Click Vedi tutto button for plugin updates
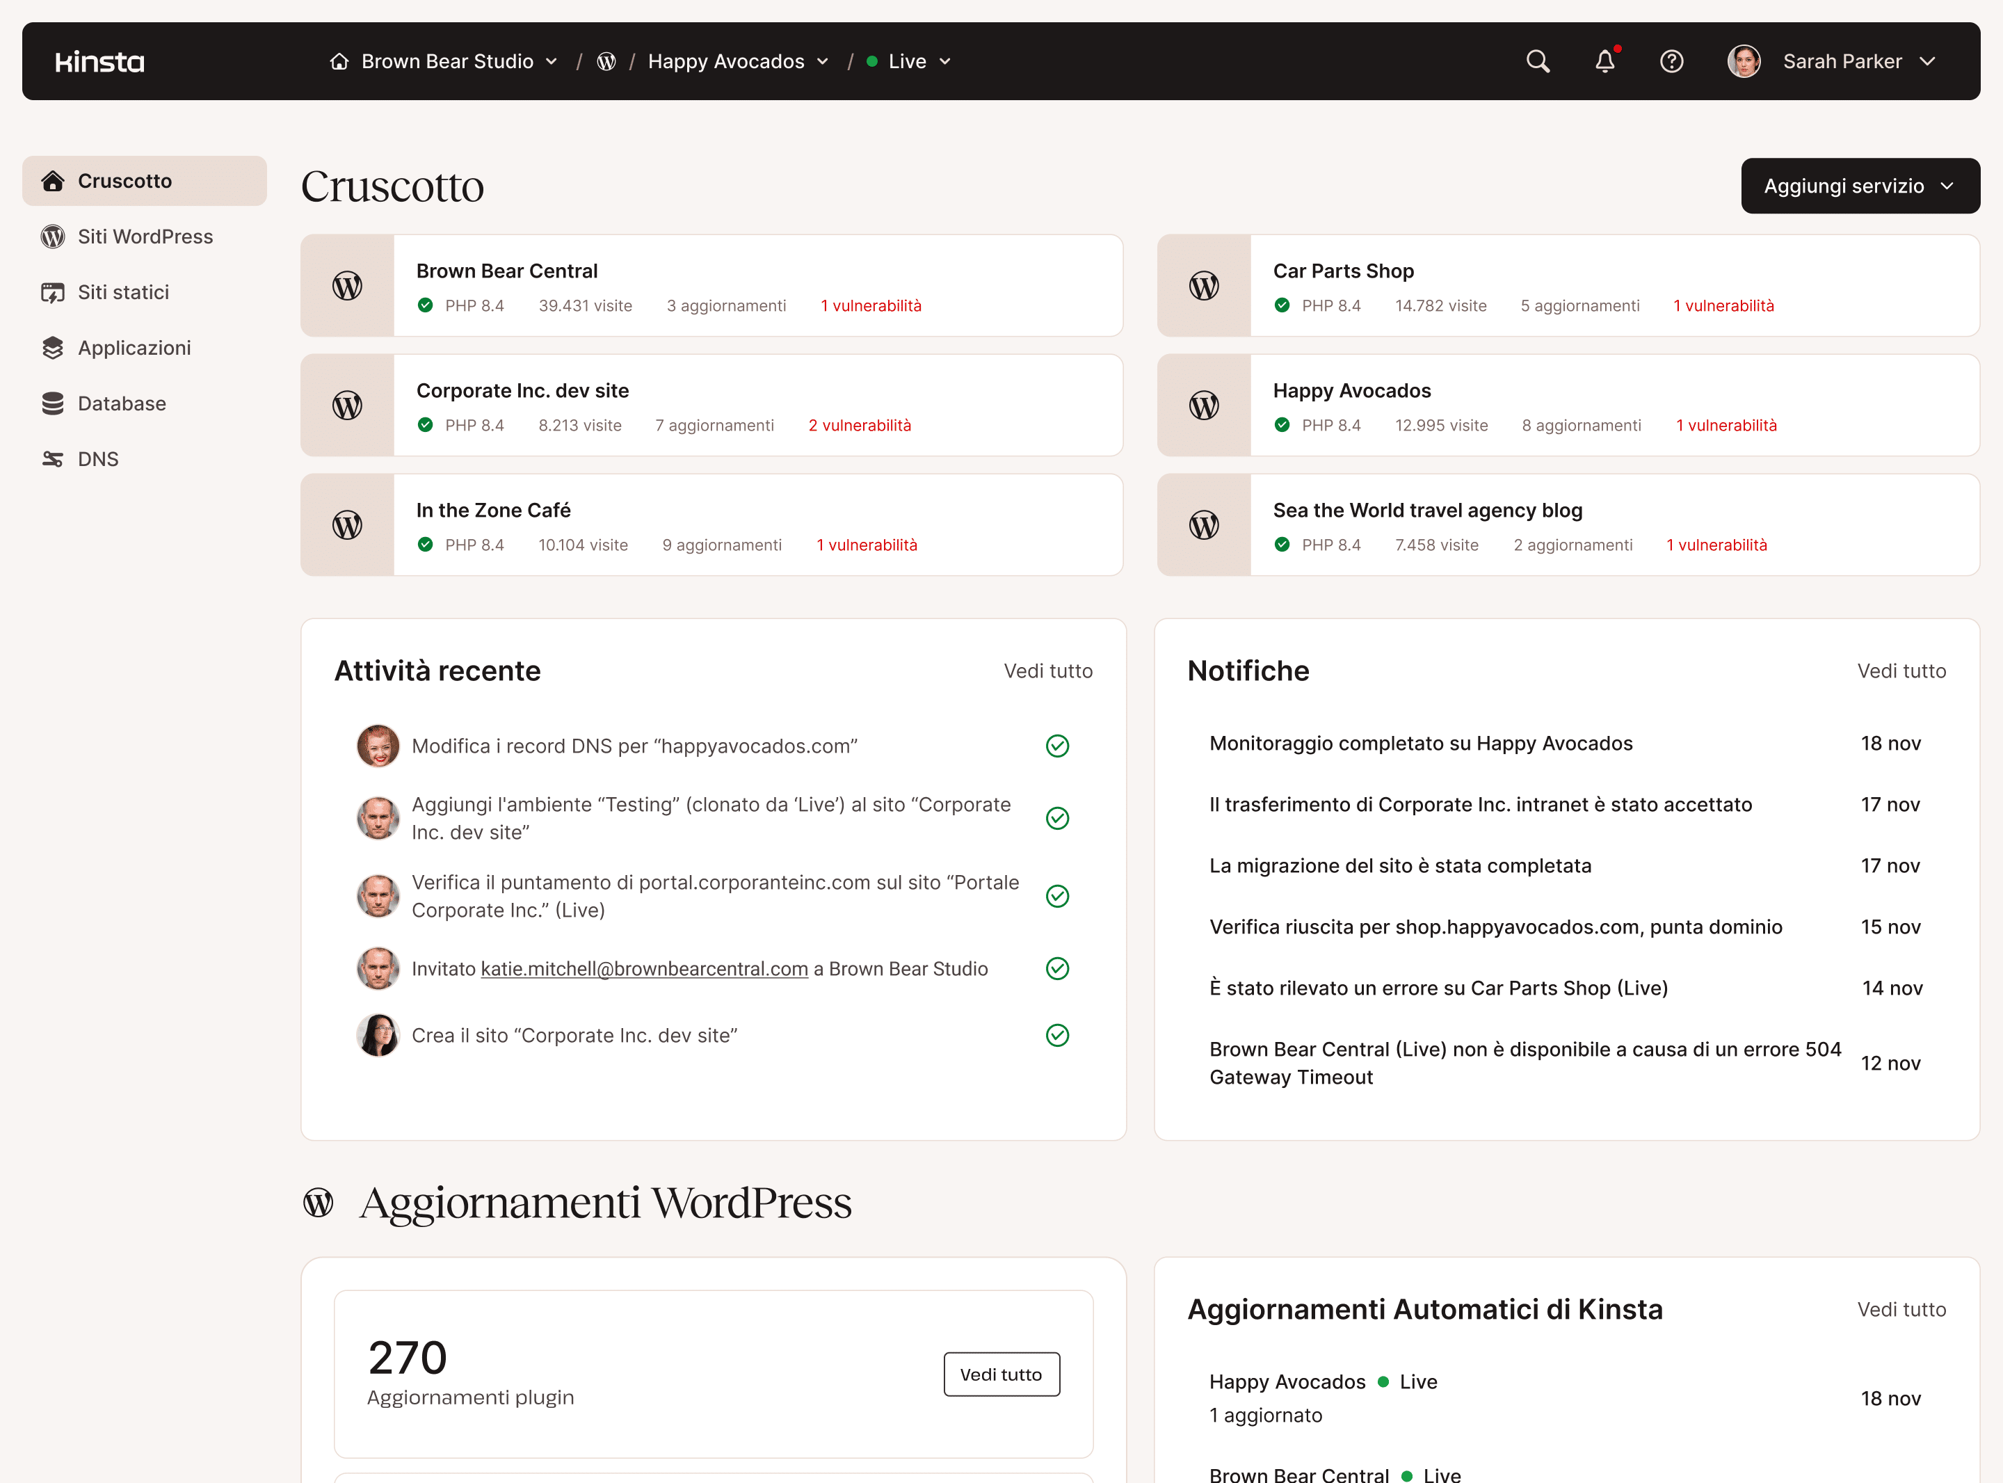 point(1001,1374)
